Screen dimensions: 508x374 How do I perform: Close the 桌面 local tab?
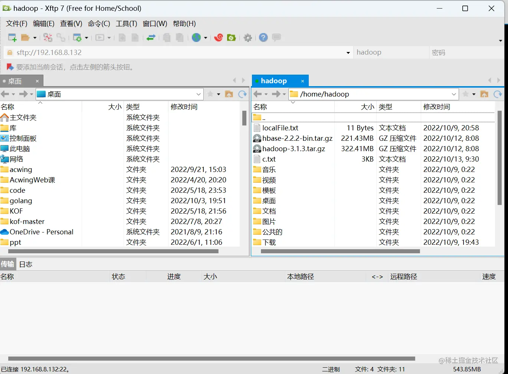click(x=37, y=81)
